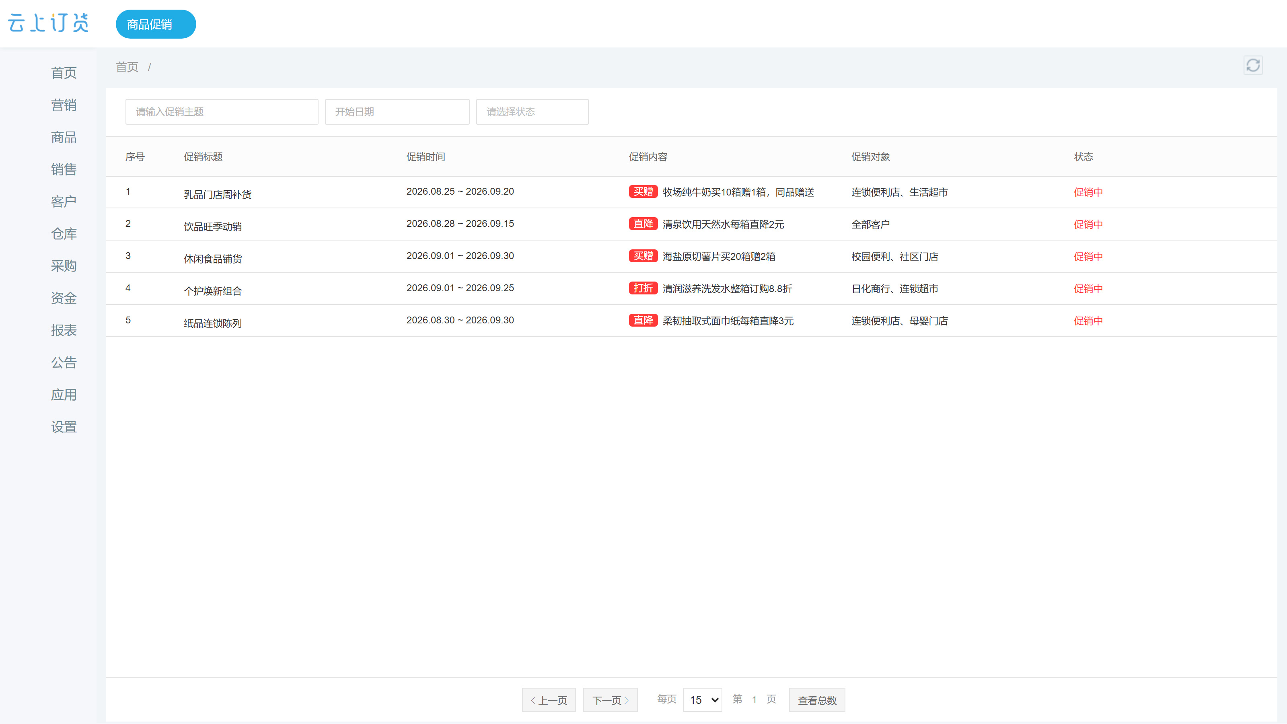Click the 买赠 tag on the 海盐原切薯片 row
Image resolution: width=1287 pixels, height=724 pixels.
pos(643,256)
